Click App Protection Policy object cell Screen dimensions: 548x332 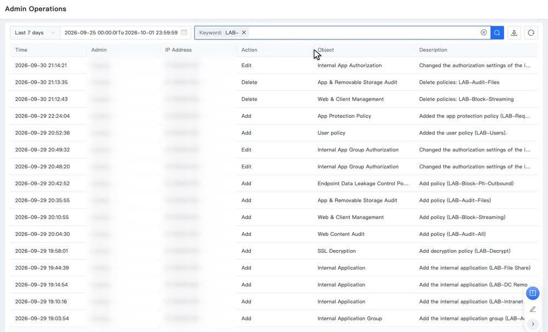[x=344, y=116]
